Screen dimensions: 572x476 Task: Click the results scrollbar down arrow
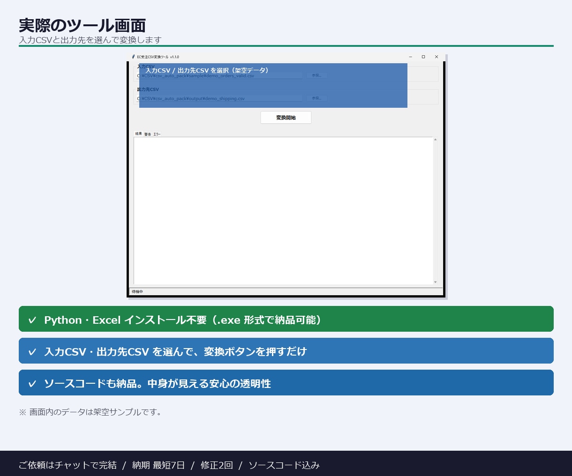coord(435,282)
